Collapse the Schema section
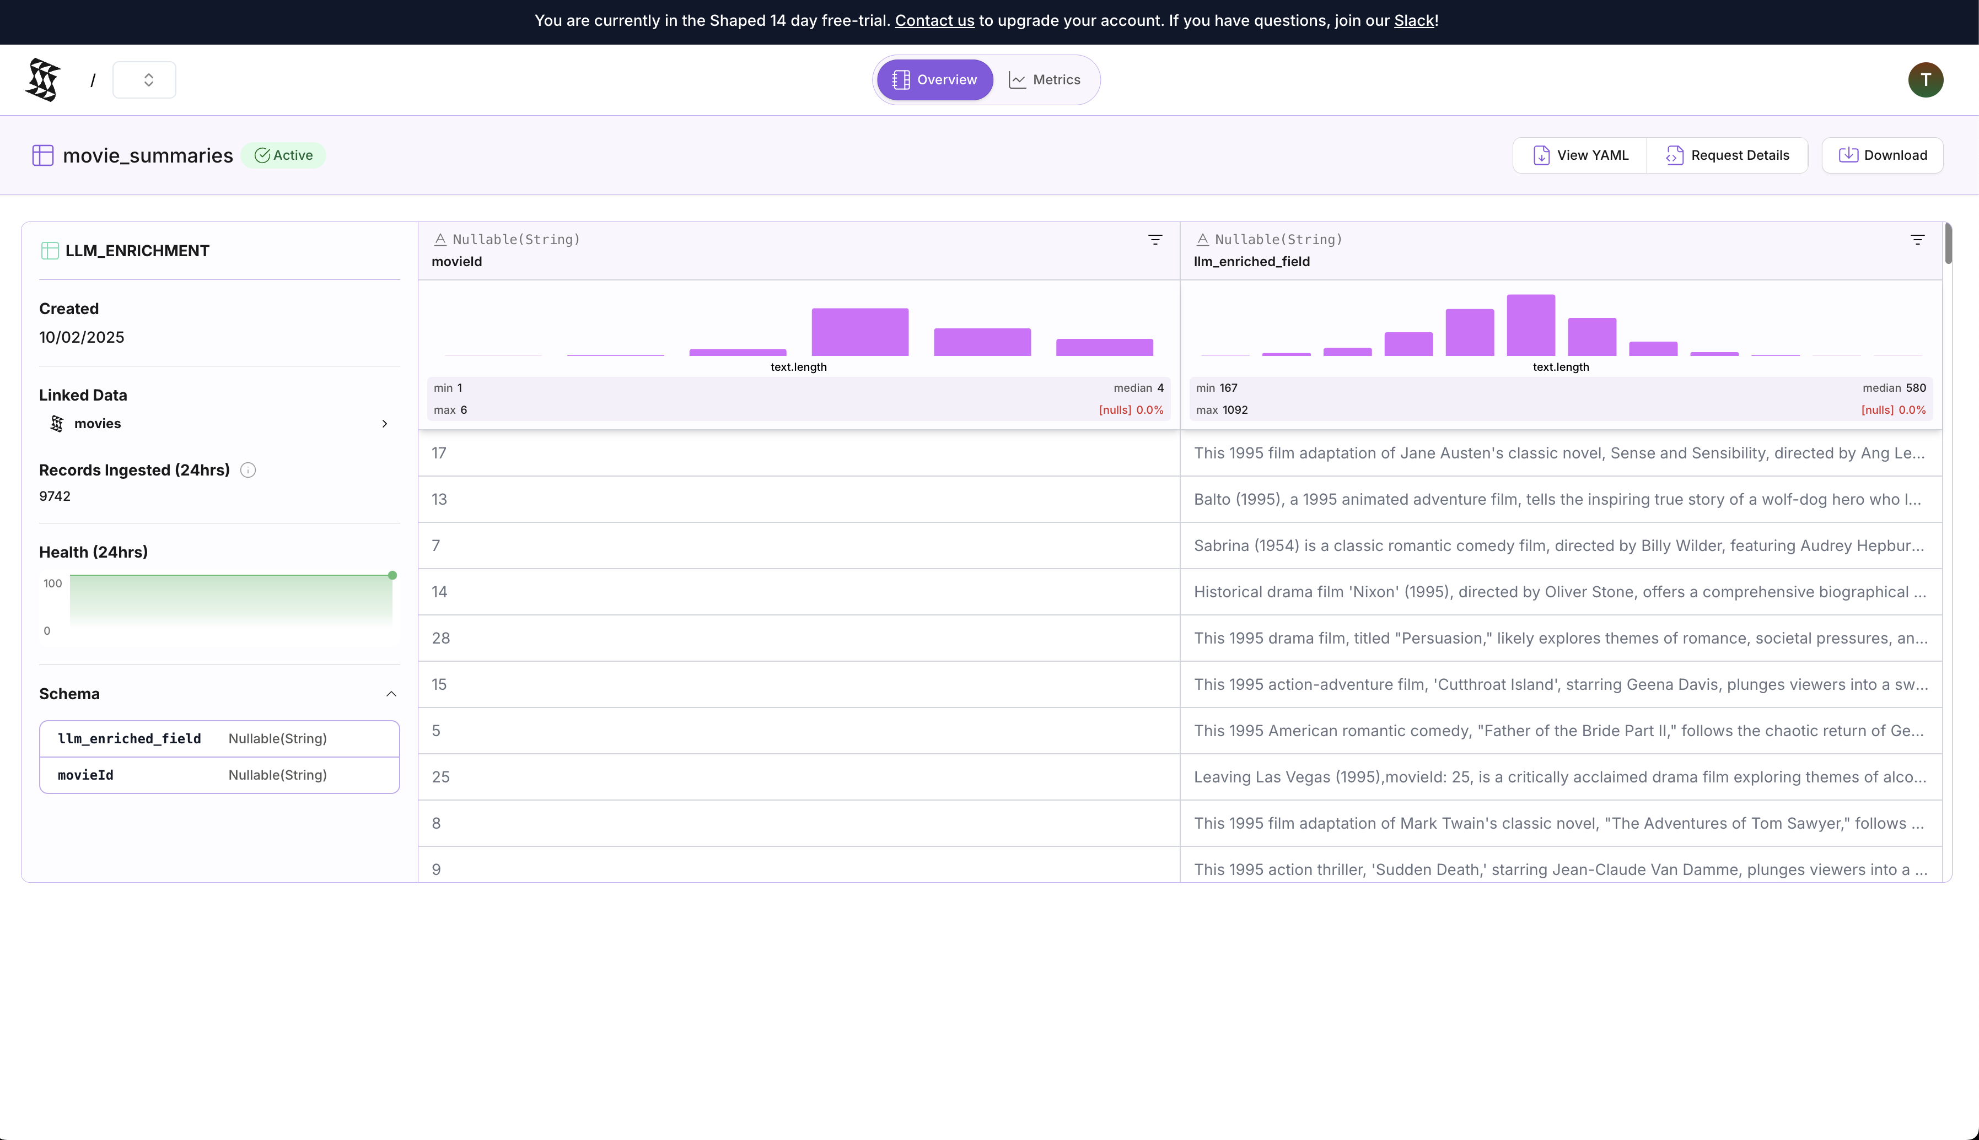 click(391, 694)
